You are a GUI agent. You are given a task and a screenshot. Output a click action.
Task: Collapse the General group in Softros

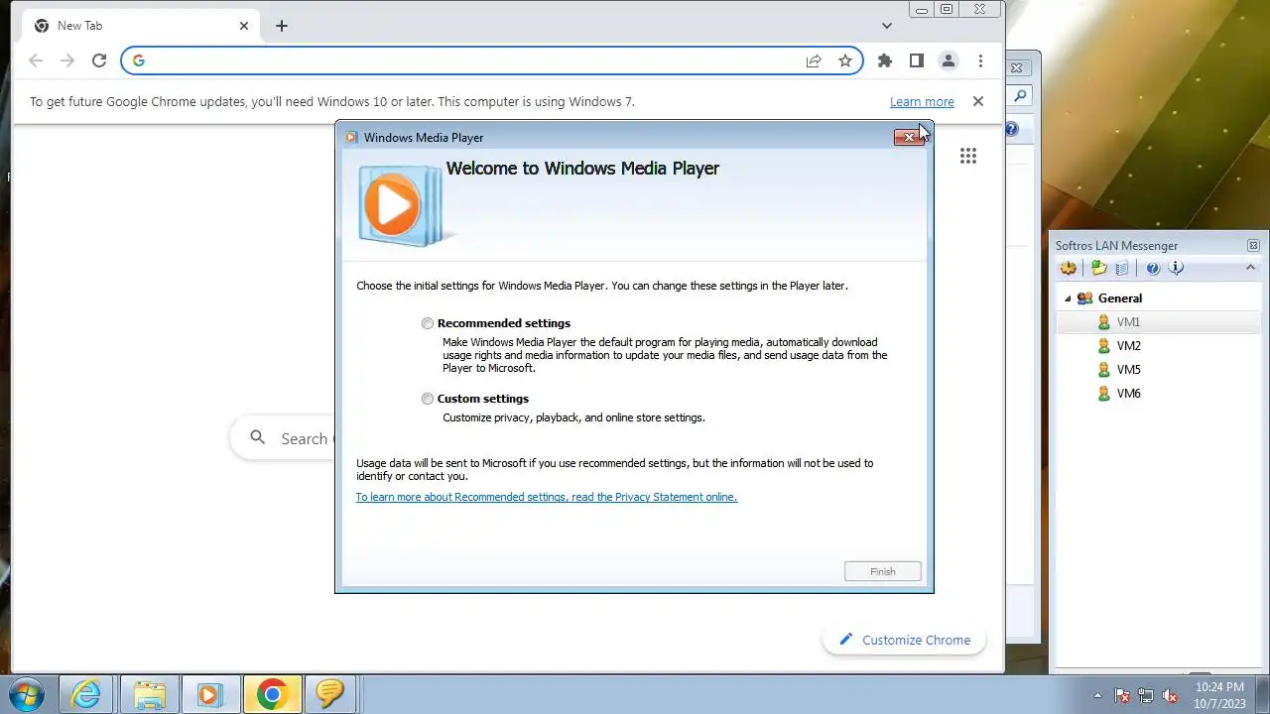1068,298
